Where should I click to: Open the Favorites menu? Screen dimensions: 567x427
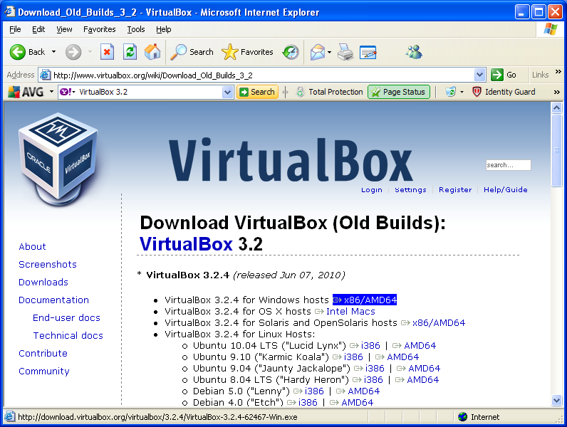[100, 29]
